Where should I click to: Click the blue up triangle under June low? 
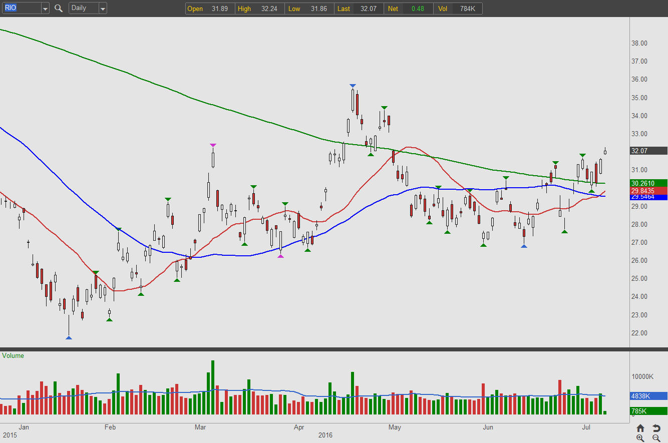click(524, 246)
